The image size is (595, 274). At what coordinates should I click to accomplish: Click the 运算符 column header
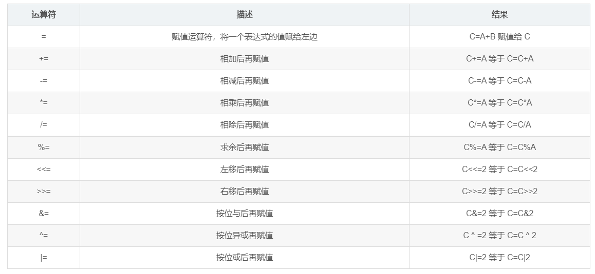coord(44,15)
